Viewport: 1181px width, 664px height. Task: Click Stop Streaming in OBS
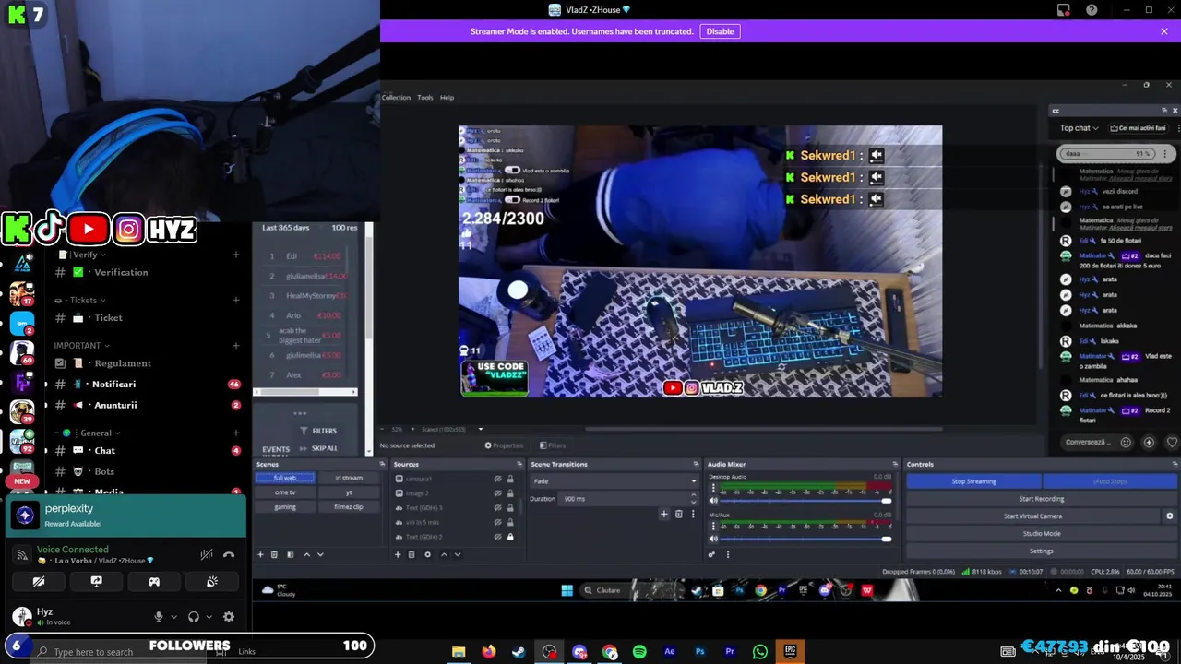(973, 481)
